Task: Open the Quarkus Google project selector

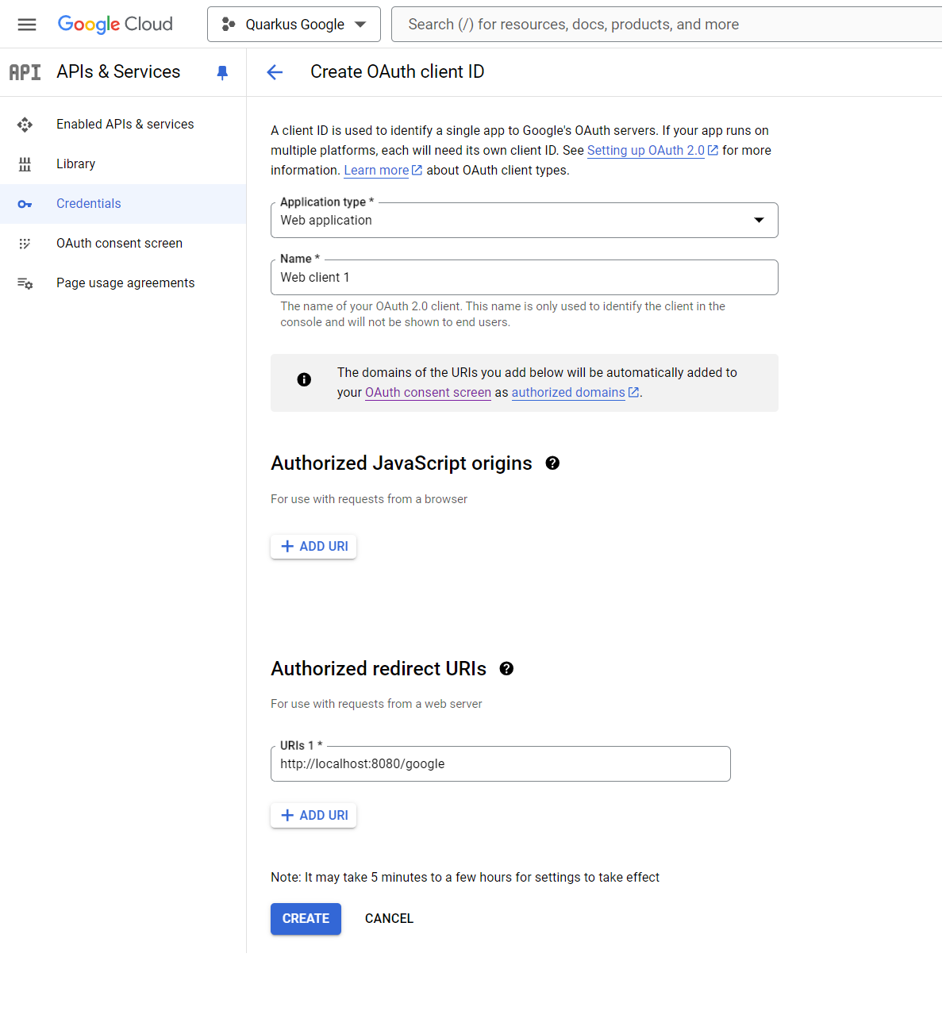Action: (x=294, y=25)
